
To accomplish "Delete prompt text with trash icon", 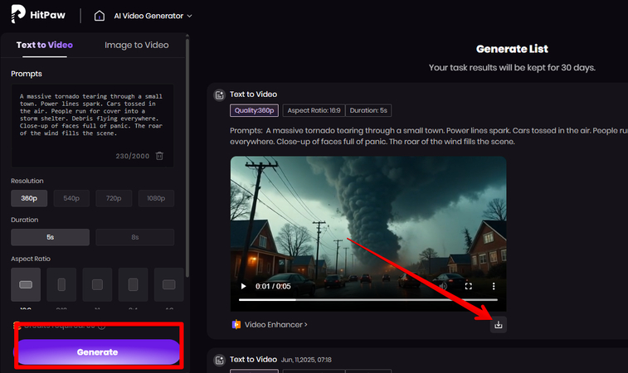I will tap(159, 156).
